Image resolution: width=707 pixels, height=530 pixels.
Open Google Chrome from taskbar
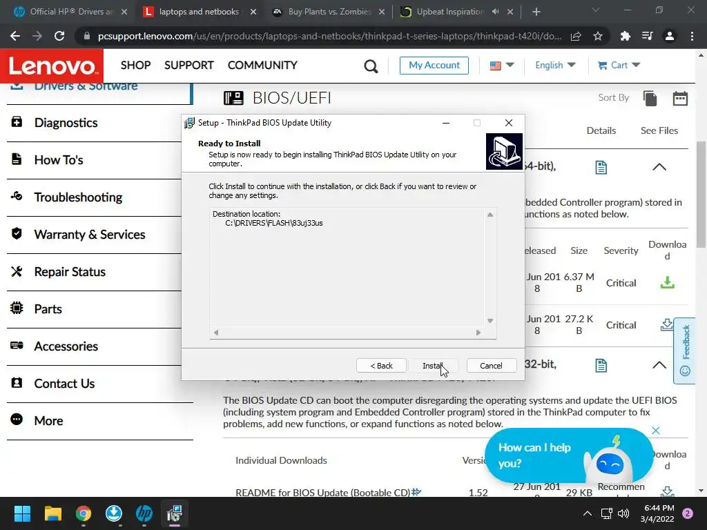pos(84,513)
